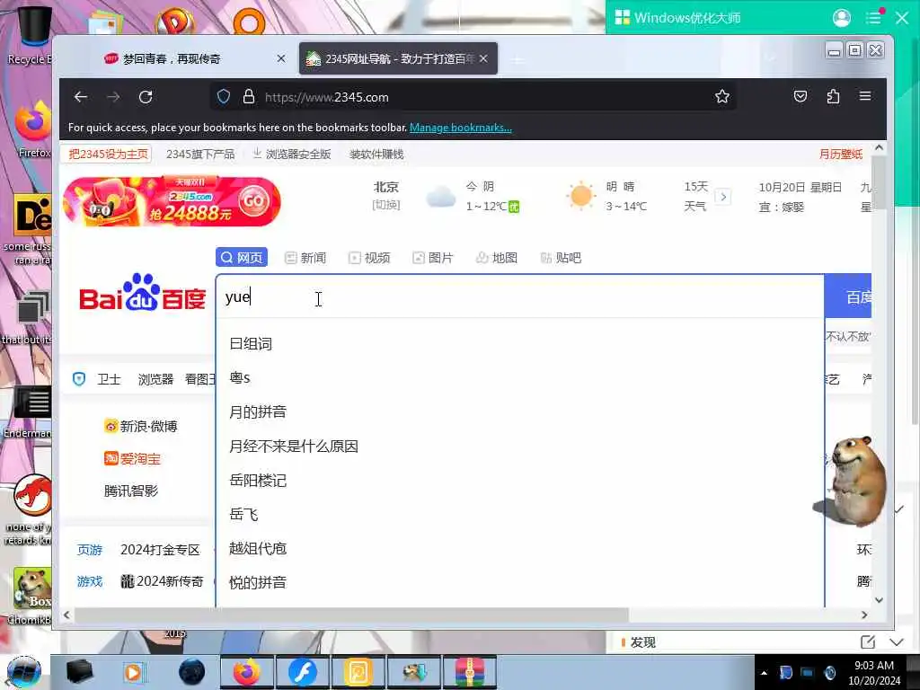Open 腾讯智影 site link

click(131, 491)
